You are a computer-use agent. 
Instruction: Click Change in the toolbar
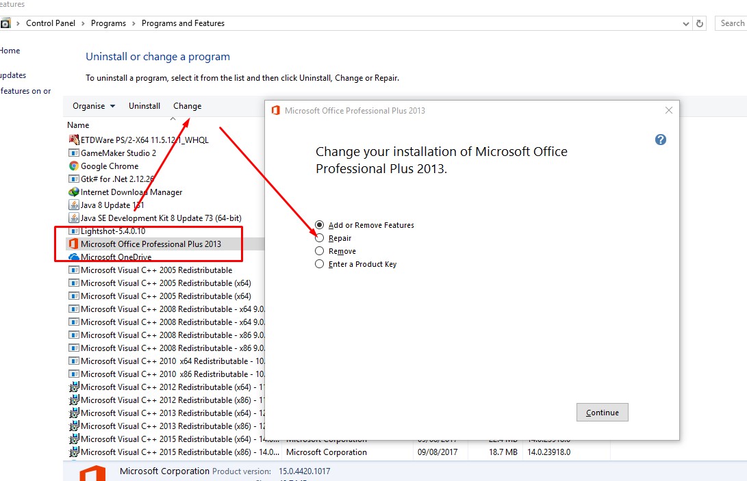pos(187,106)
